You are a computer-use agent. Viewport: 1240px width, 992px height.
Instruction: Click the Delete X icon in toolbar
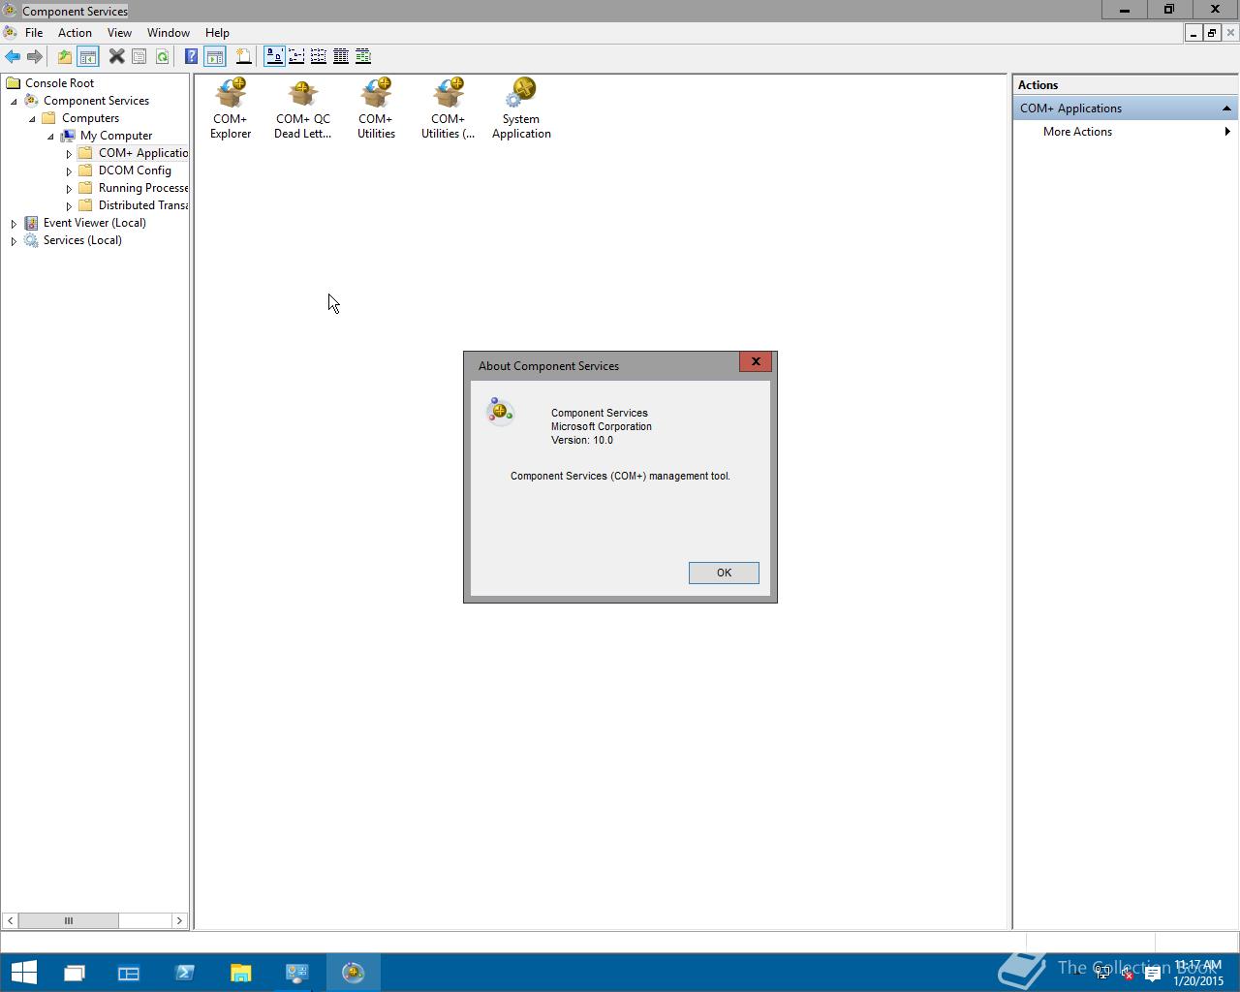(x=116, y=56)
